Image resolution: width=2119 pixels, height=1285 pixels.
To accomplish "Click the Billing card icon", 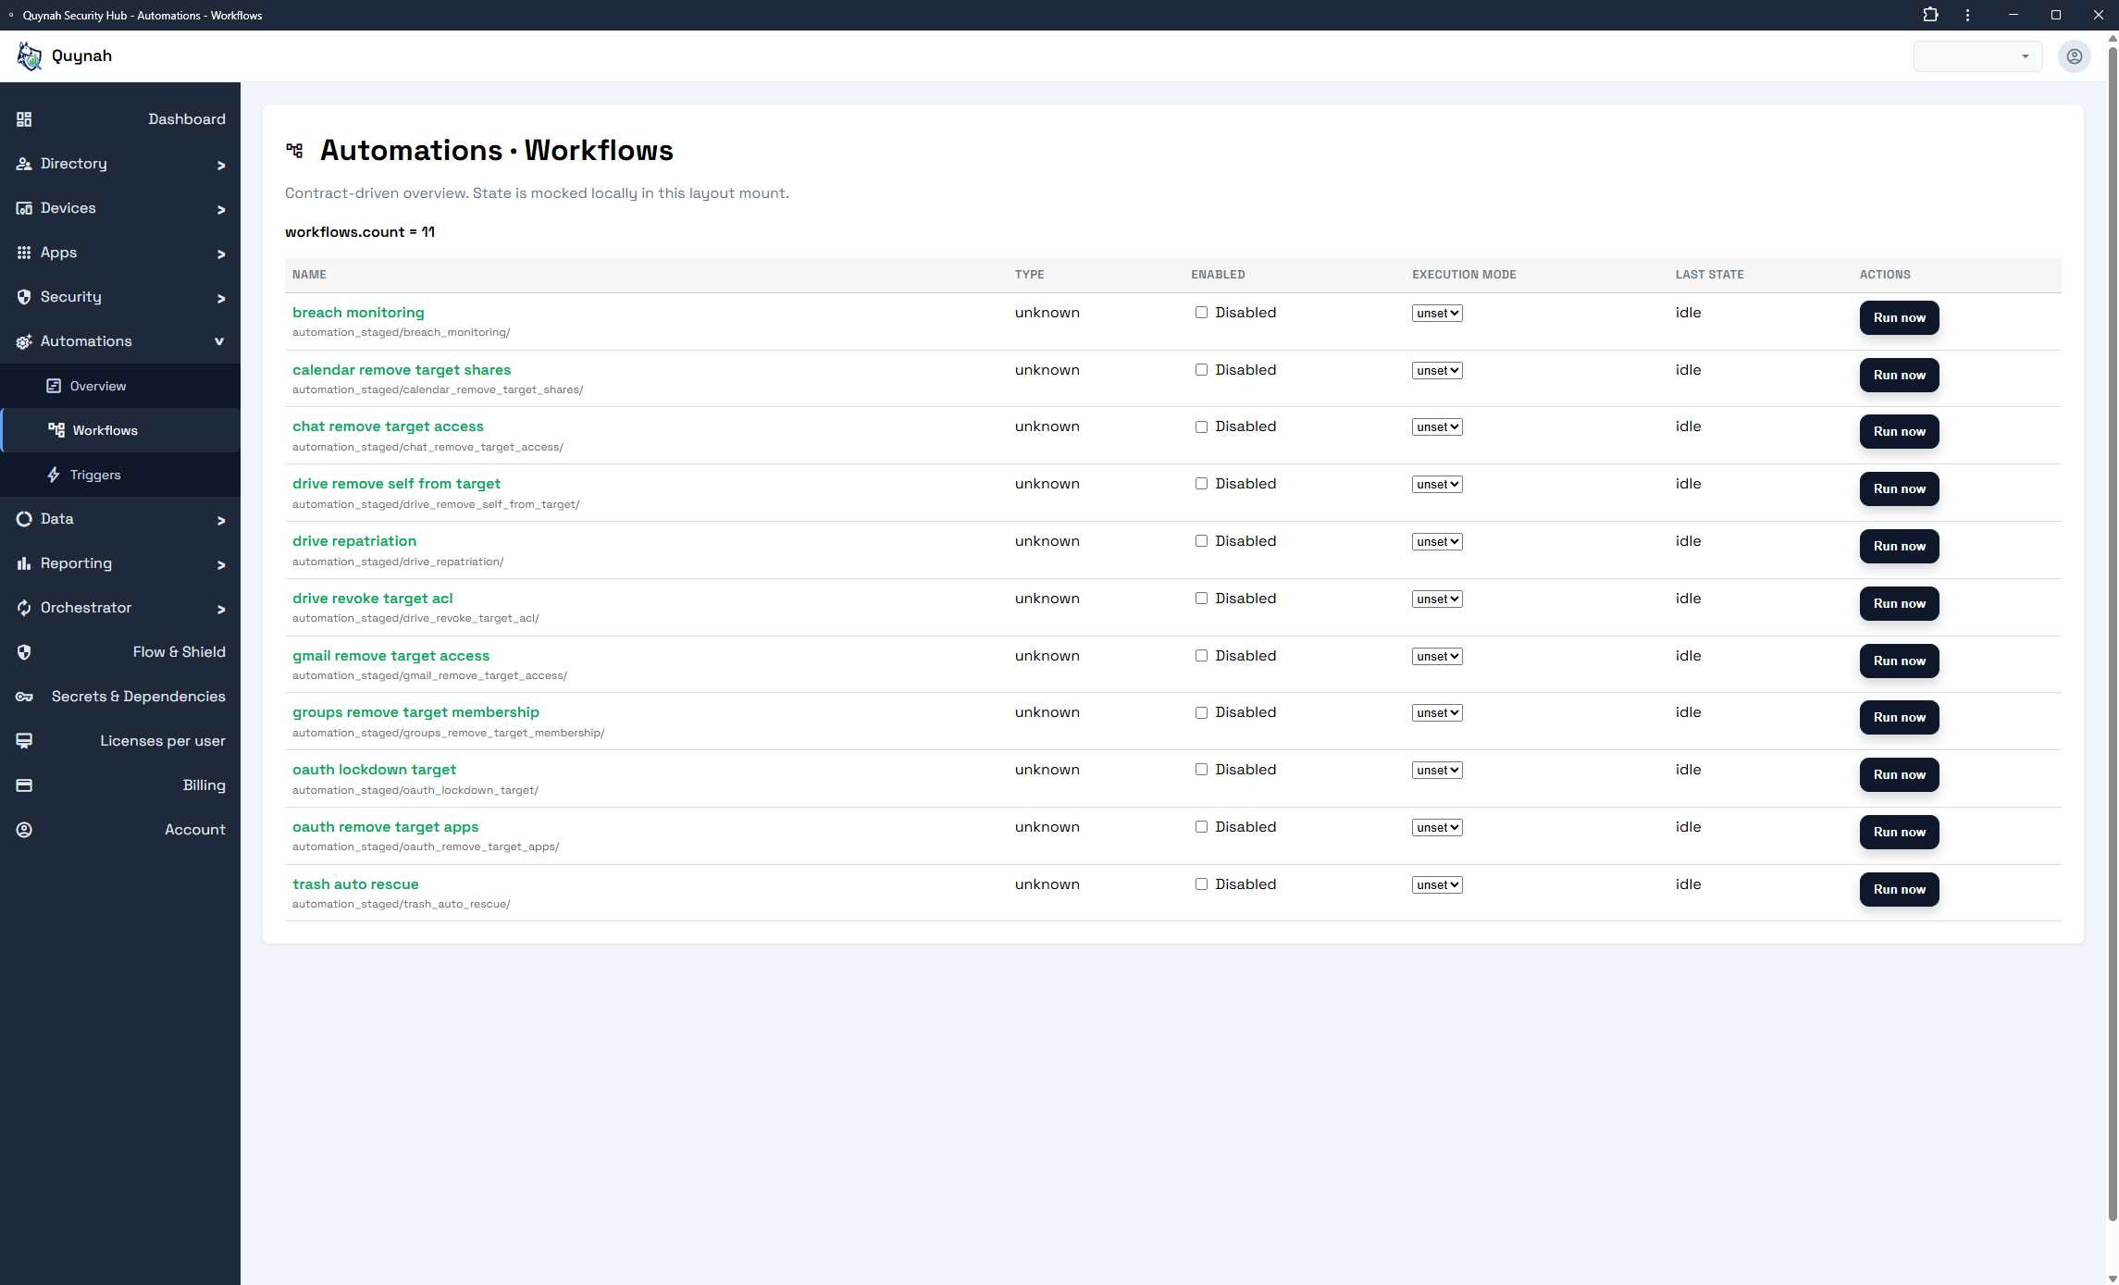I will [x=24, y=785].
